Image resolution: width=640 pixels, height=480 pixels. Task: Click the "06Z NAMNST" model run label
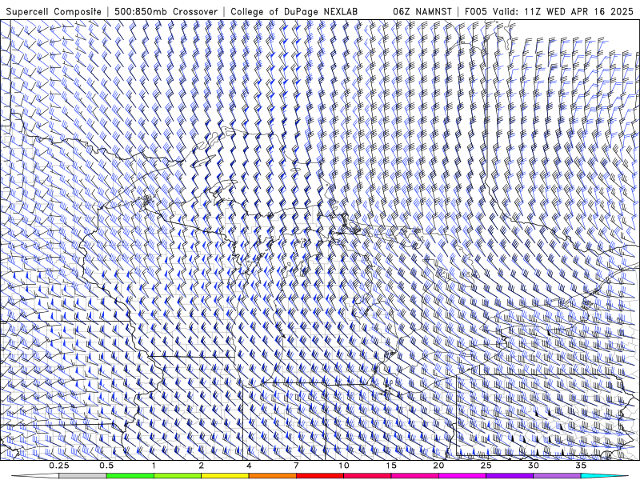tap(422, 11)
